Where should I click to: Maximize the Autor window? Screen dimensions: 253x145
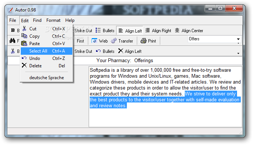coord(220,9)
